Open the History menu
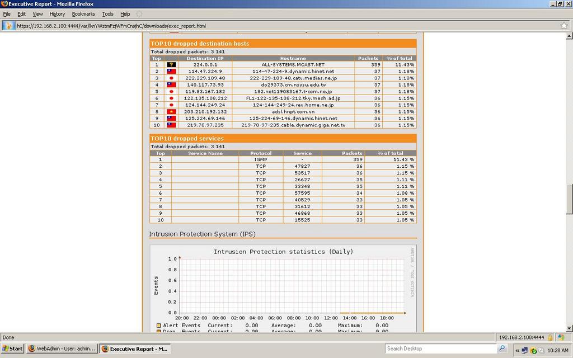 57,14
